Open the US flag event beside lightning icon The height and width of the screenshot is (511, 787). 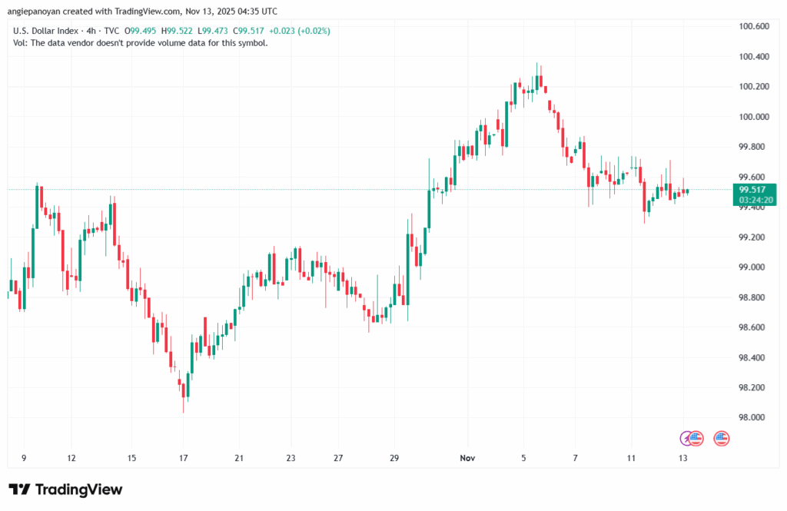coord(696,438)
